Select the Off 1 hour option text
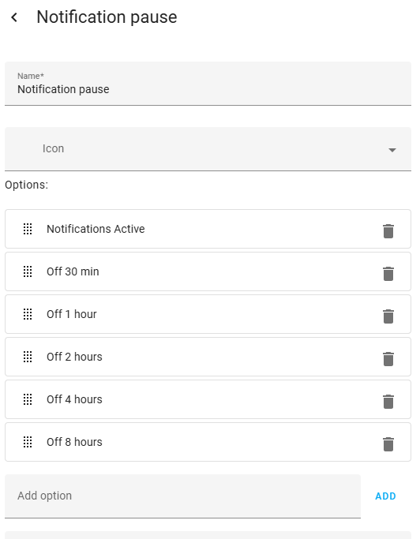 72,314
